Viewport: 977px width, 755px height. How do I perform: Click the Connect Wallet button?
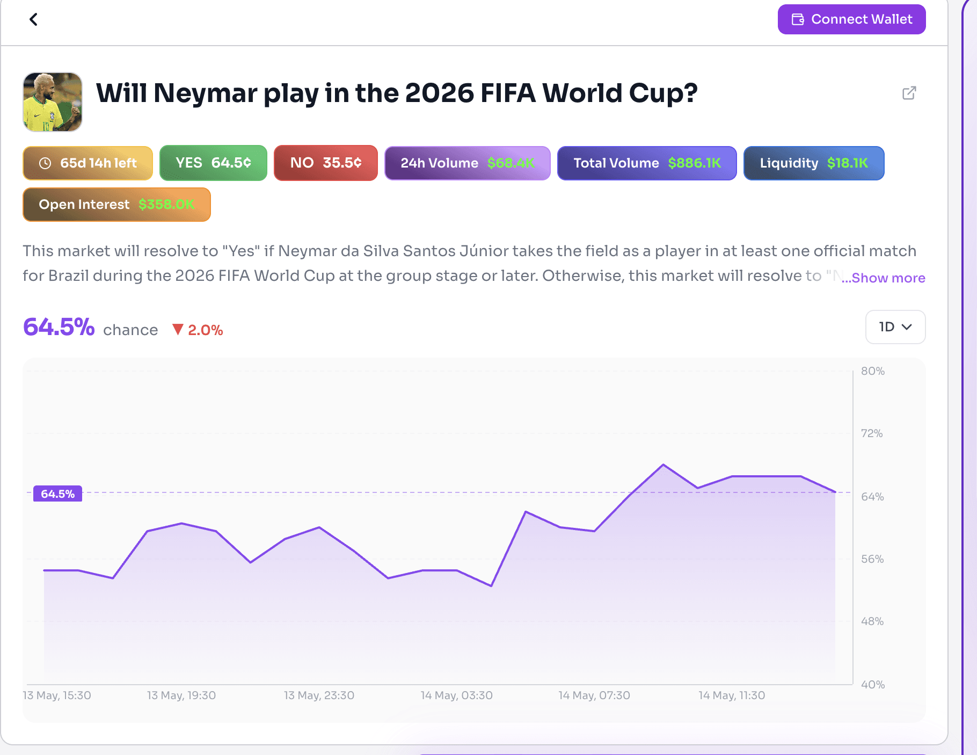(x=851, y=19)
